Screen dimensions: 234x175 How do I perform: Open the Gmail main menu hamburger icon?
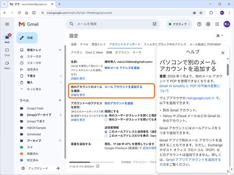pyautogui.click(x=7, y=24)
